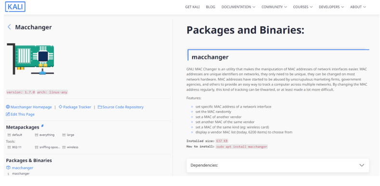
Task: Click the macchanger box icon
Action: [8, 168]
